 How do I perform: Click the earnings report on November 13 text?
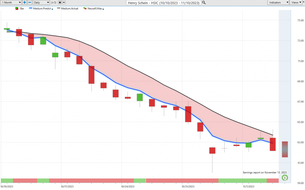point(265,172)
